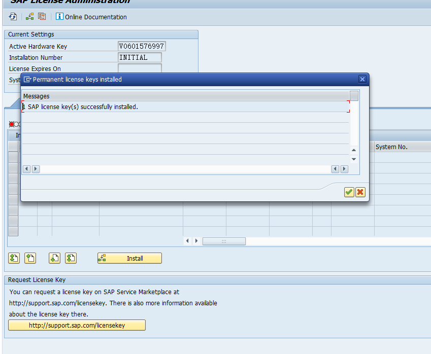The image size is (431, 354).
Task: Click the second icon in the row left of Install
Action: (30, 258)
